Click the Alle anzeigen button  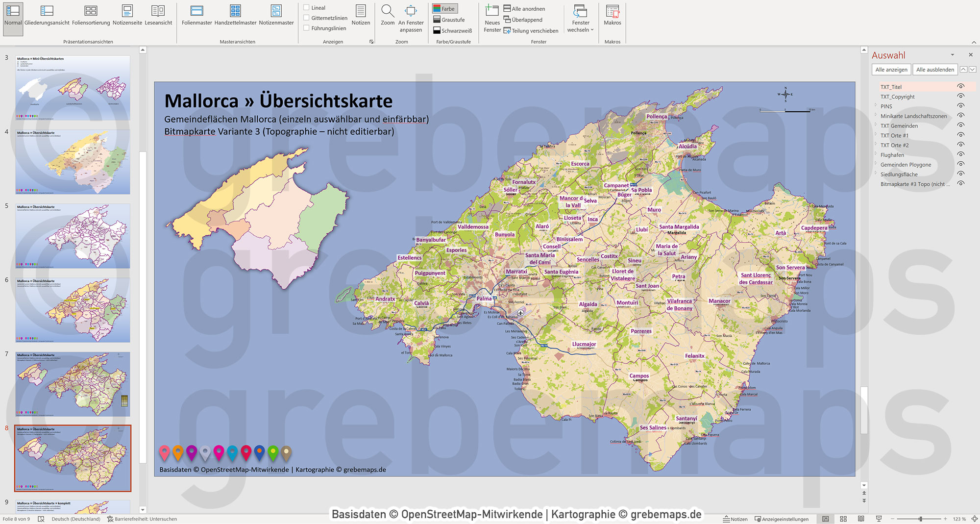click(x=891, y=69)
